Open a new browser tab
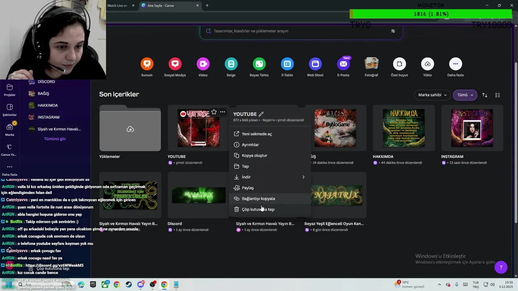The height and width of the screenshot is (291, 518). (x=207, y=6)
